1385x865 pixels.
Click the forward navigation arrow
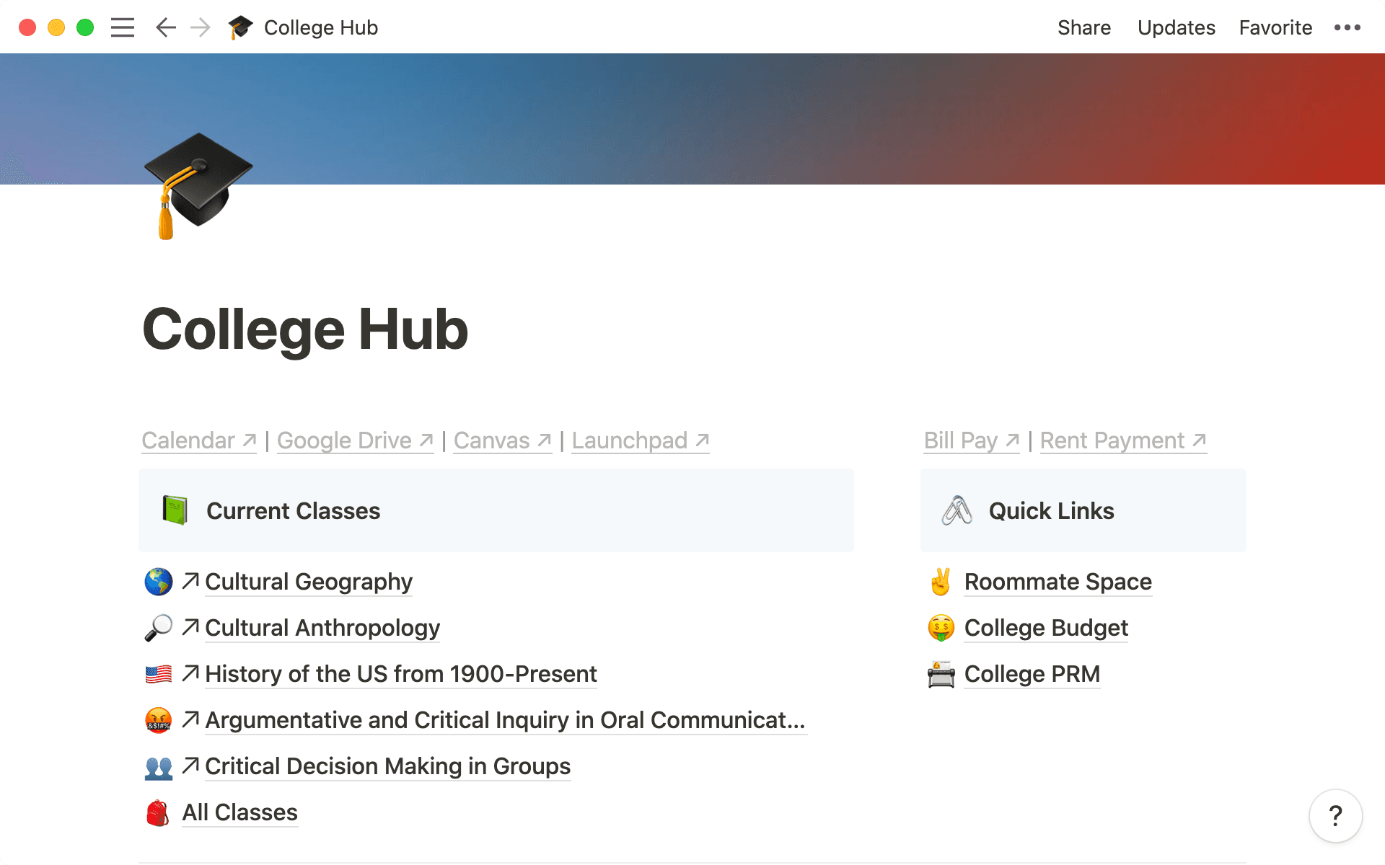pyautogui.click(x=201, y=27)
